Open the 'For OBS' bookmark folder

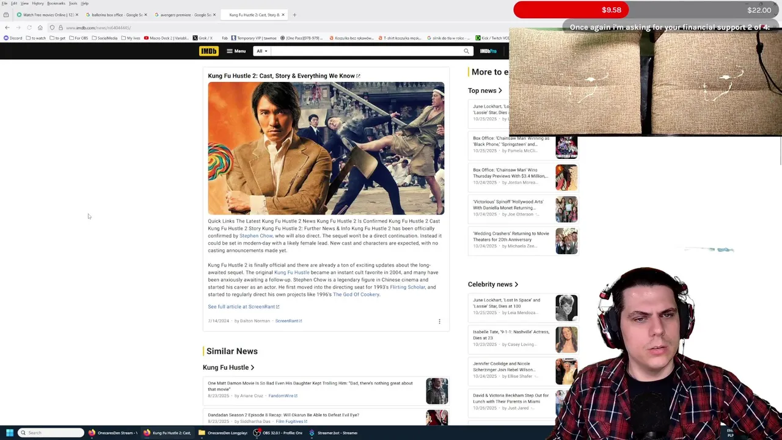[x=79, y=38]
